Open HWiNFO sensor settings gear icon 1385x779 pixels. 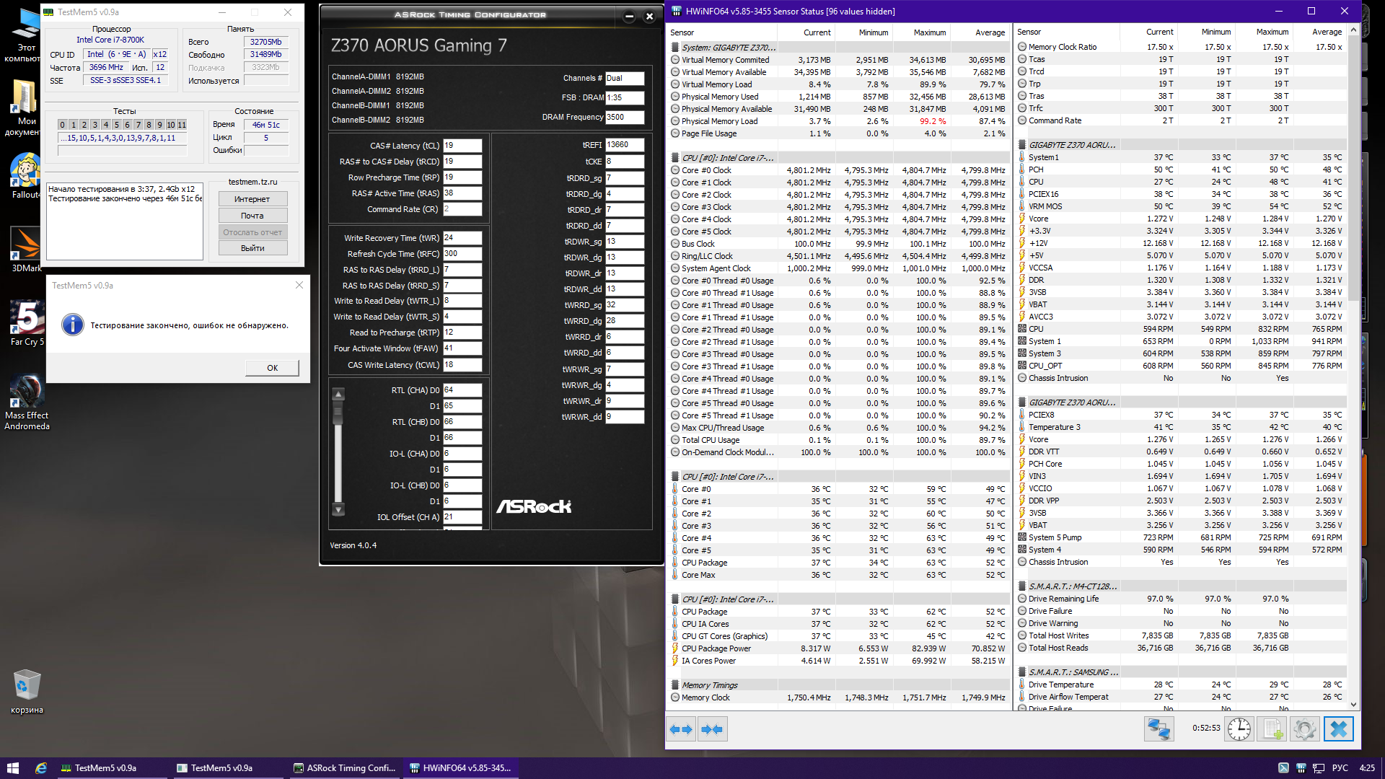pyautogui.click(x=1304, y=729)
